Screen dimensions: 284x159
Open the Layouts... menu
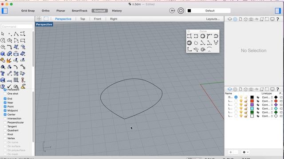(213, 19)
